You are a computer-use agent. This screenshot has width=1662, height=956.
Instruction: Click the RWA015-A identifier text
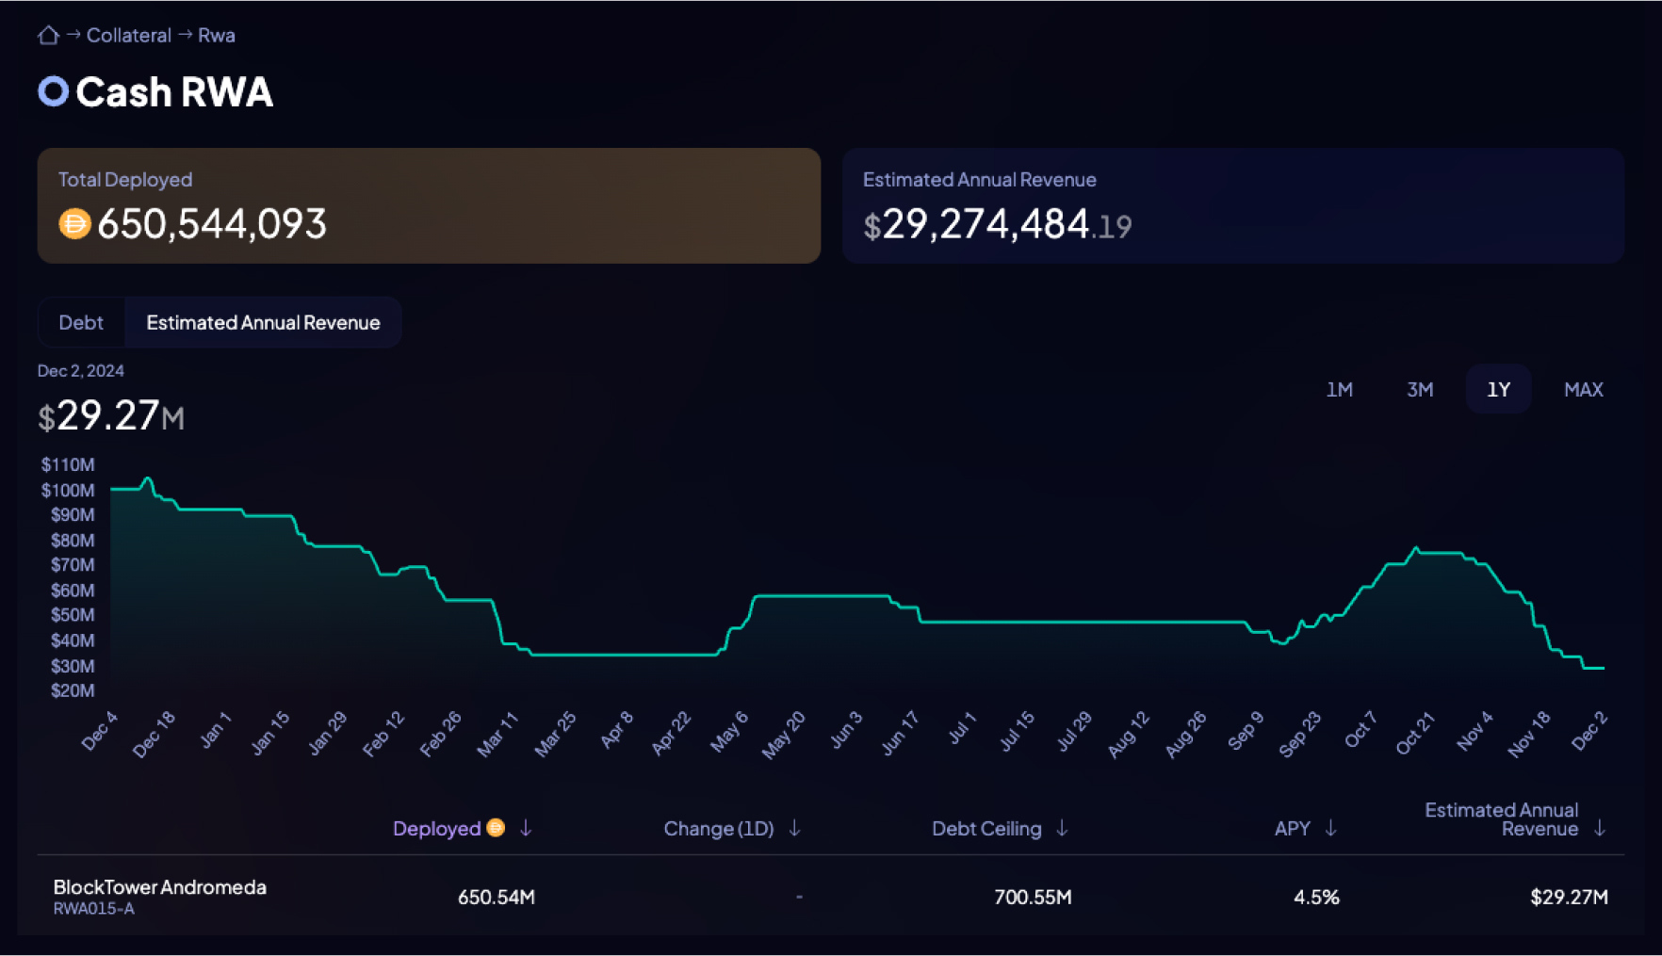[x=93, y=909]
